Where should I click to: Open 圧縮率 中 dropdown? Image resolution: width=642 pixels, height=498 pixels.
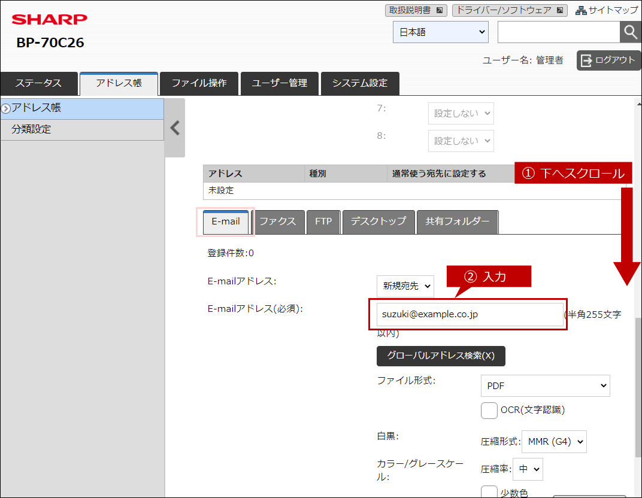click(528, 469)
